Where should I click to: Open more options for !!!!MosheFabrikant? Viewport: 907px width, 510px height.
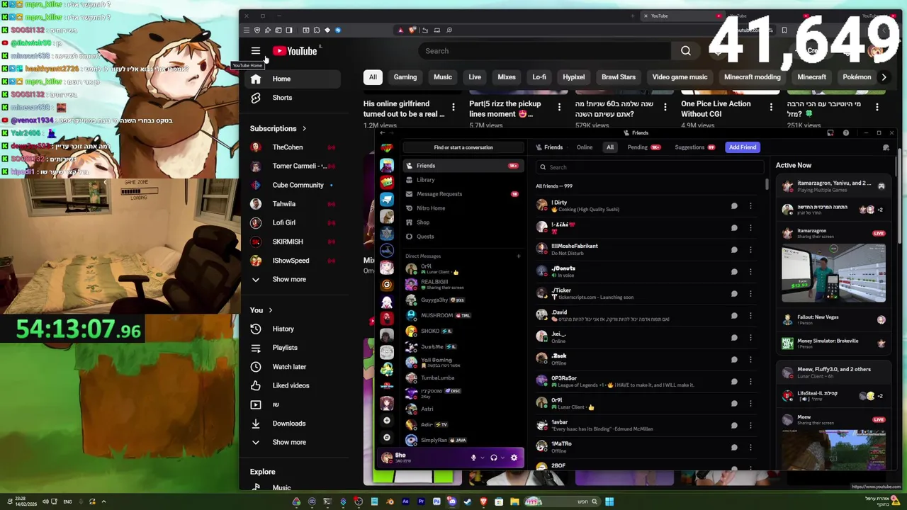pyautogui.click(x=750, y=250)
